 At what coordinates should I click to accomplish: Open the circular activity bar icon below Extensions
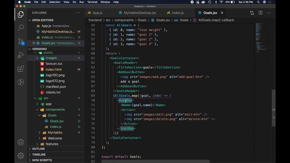tap(21, 82)
